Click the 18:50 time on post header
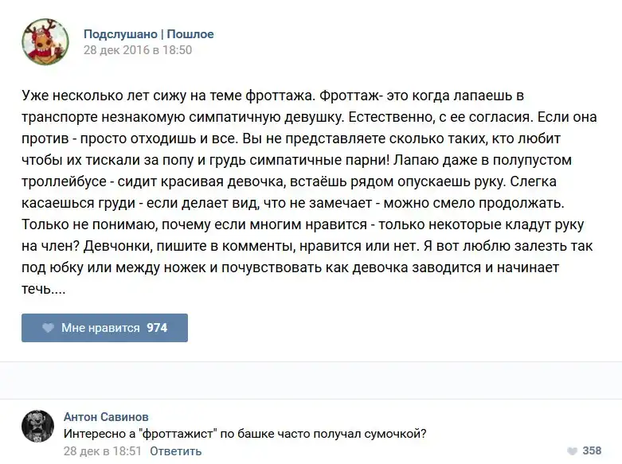 [178, 50]
